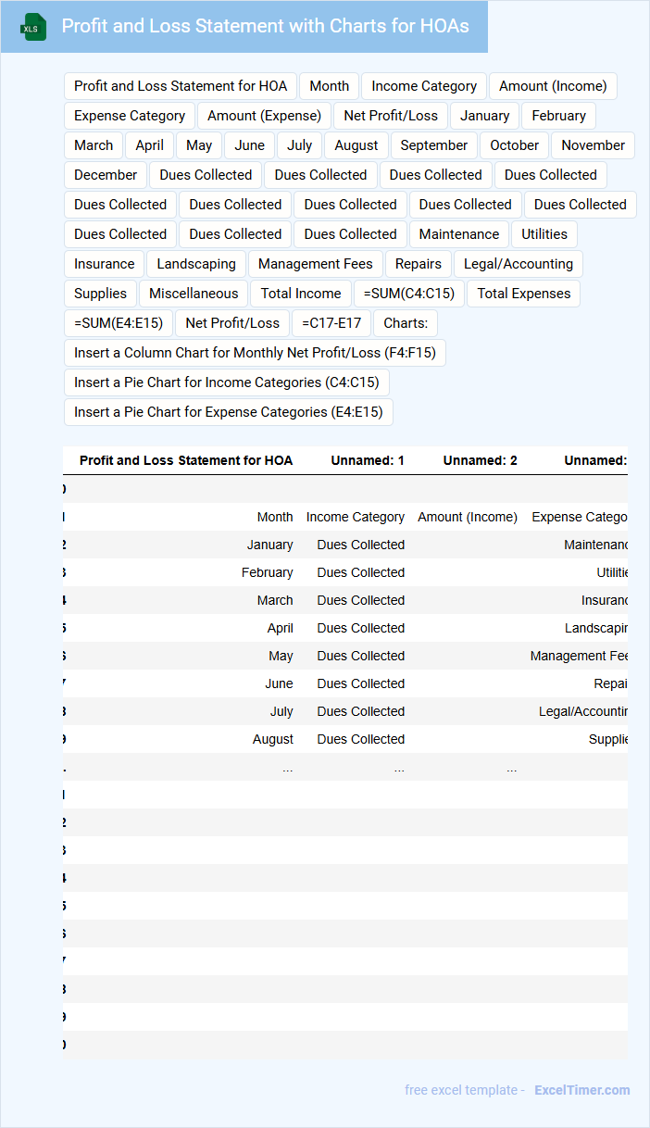The height and width of the screenshot is (1128, 650).
Task: Click the 'Amount (Expense)' tag
Action: [x=265, y=116]
